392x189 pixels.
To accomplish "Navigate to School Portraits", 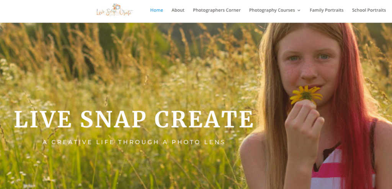I will [369, 10].
